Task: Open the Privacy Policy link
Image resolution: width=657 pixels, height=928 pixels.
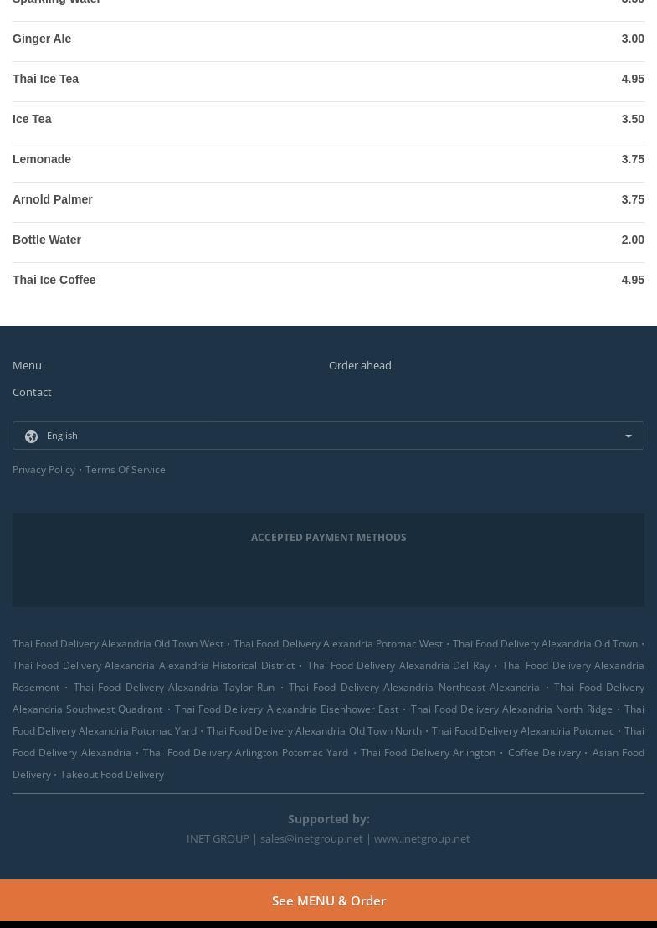Action: [x=44, y=469]
